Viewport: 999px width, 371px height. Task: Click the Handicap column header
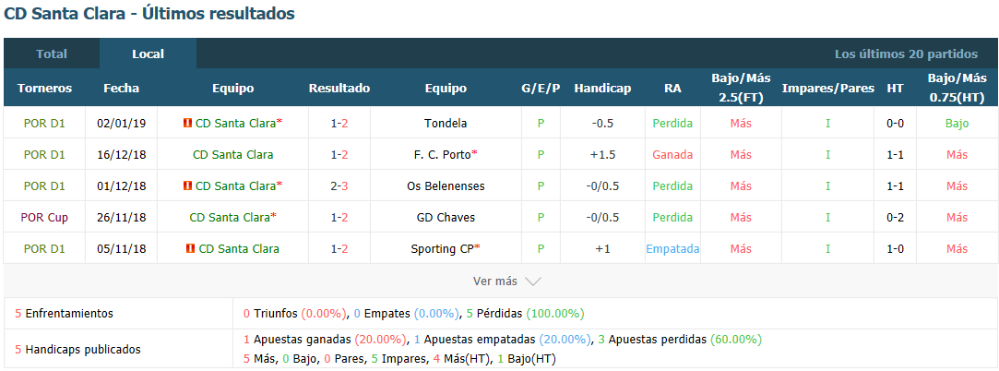tap(602, 89)
